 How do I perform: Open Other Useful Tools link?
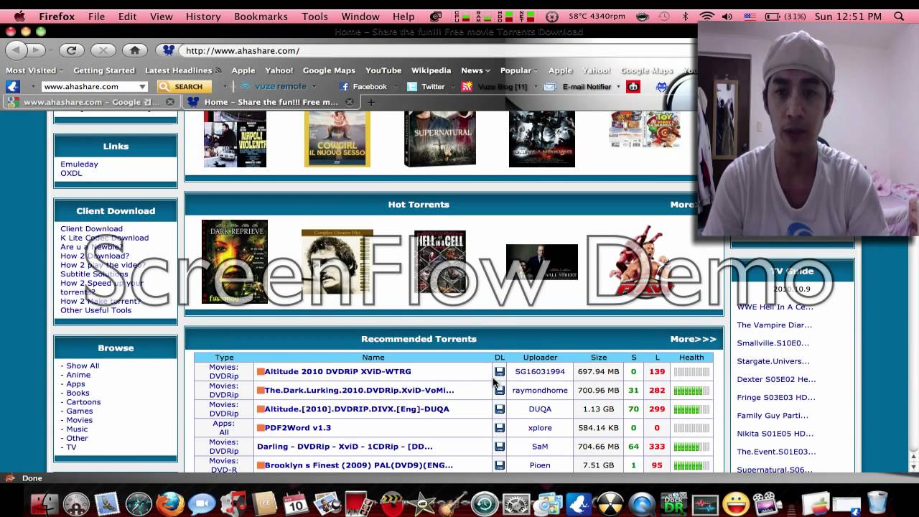pyautogui.click(x=95, y=310)
